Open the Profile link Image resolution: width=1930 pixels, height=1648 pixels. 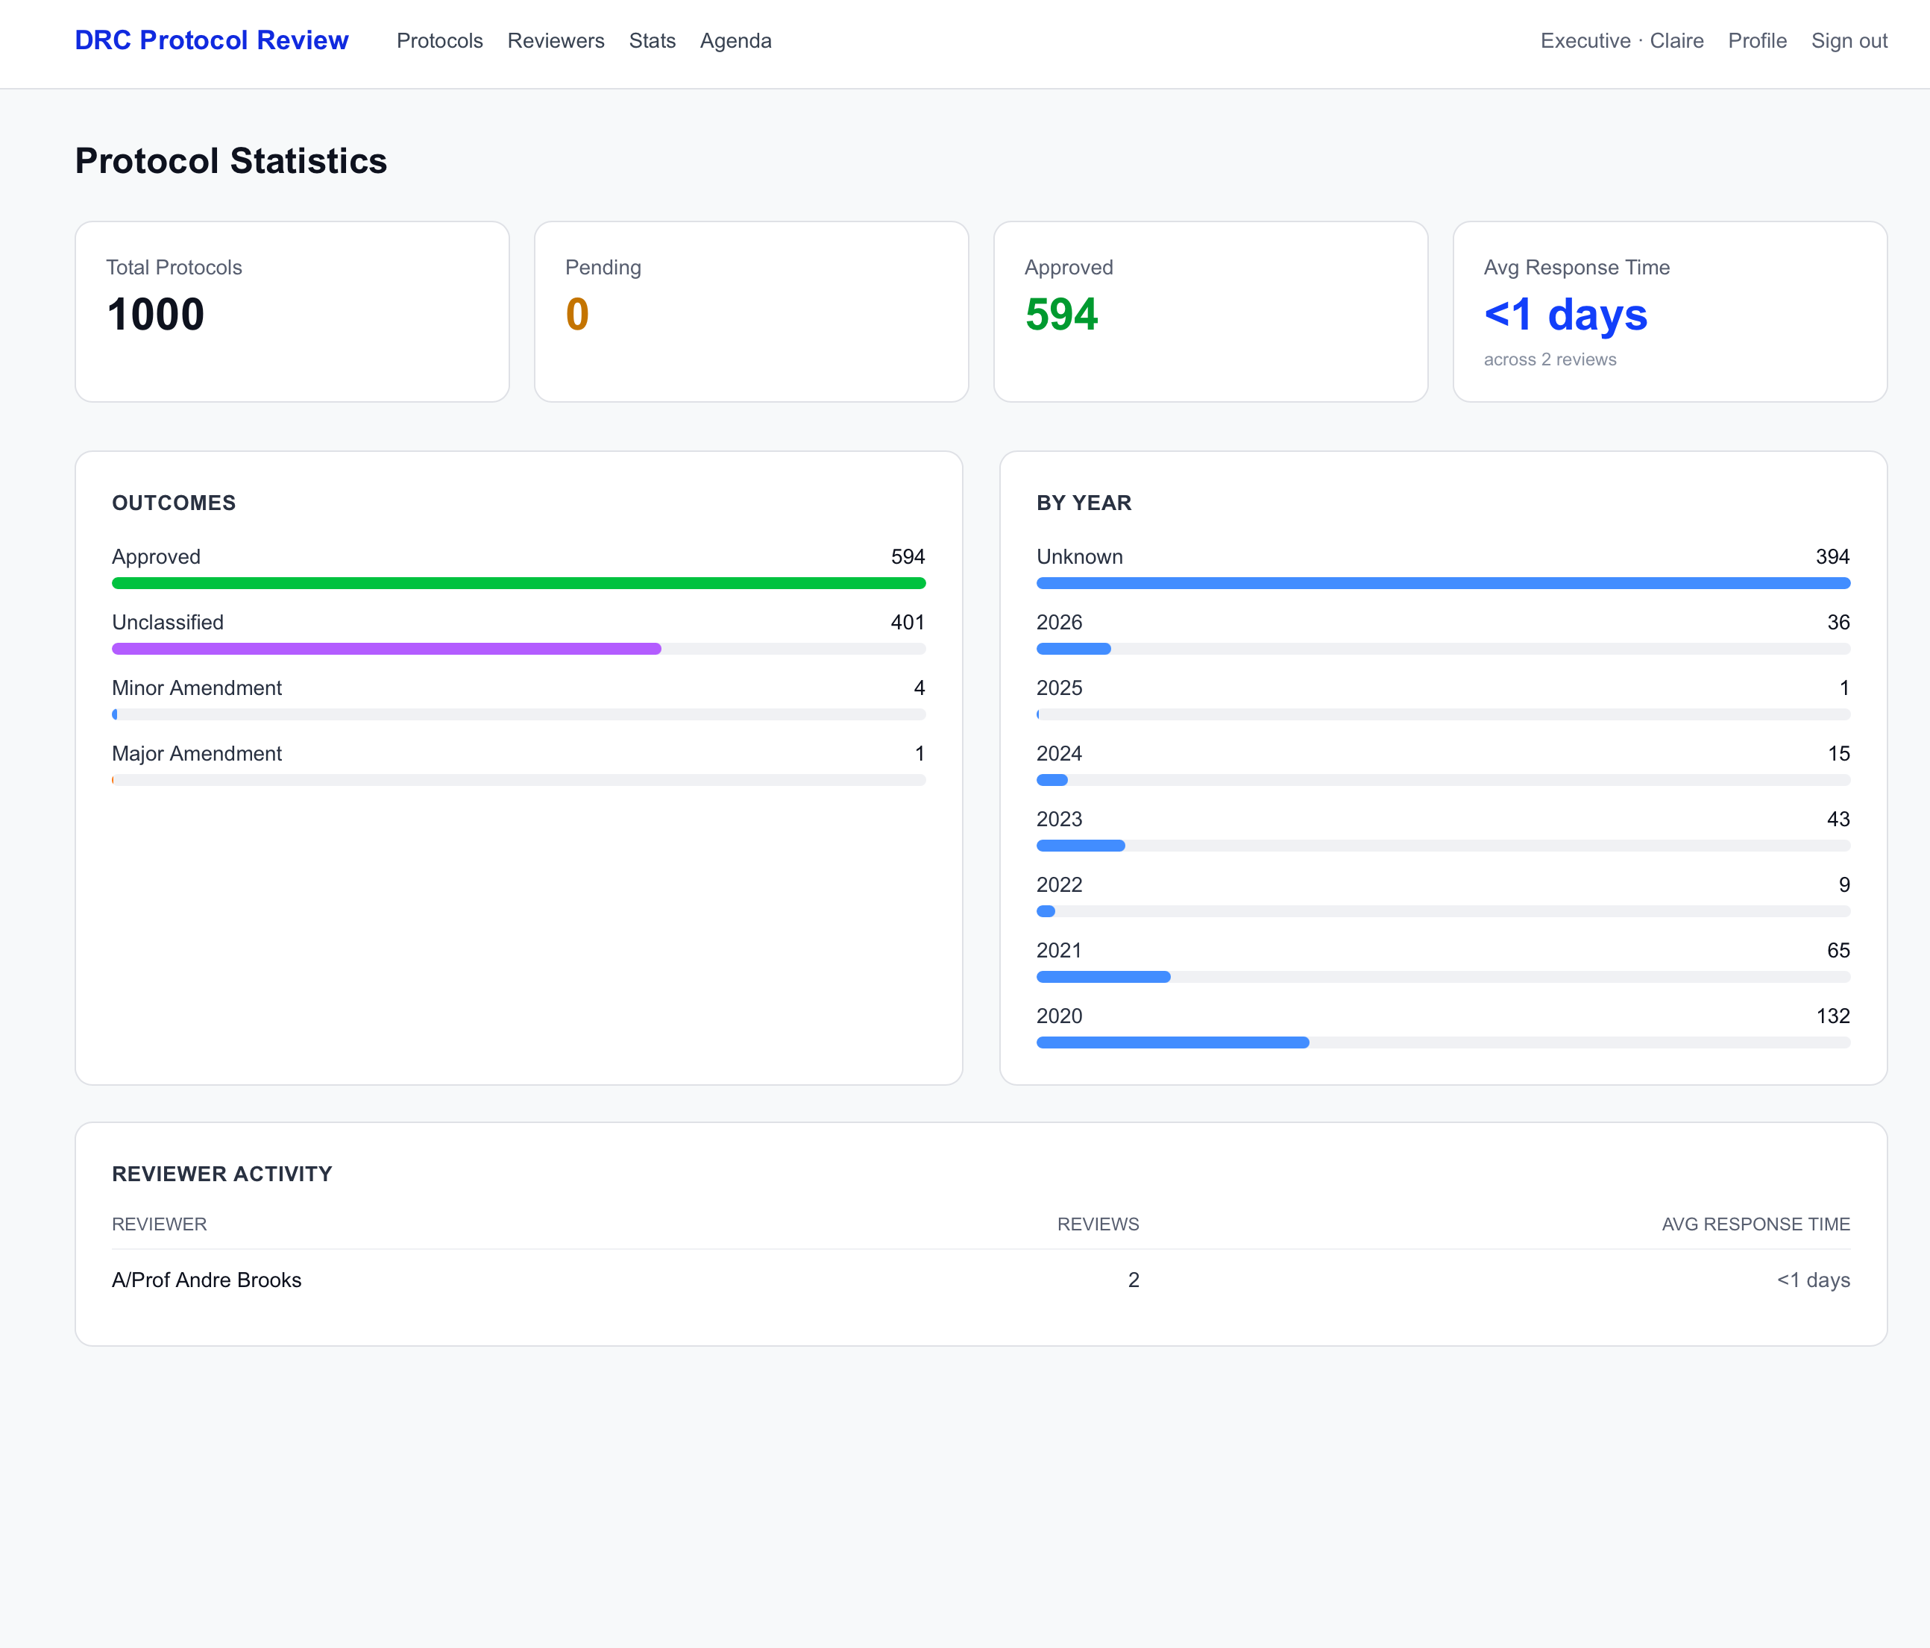pos(1758,41)
